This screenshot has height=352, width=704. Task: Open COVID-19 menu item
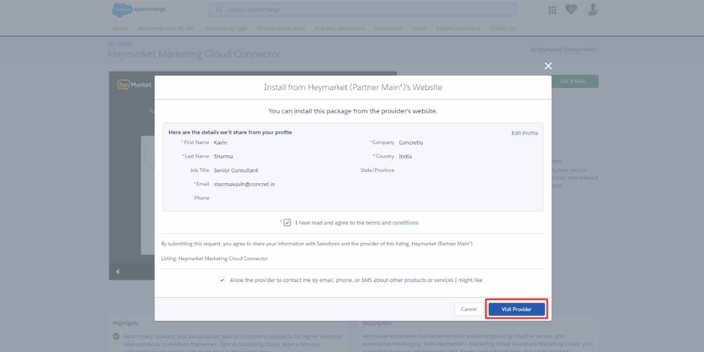pos(502,28)
